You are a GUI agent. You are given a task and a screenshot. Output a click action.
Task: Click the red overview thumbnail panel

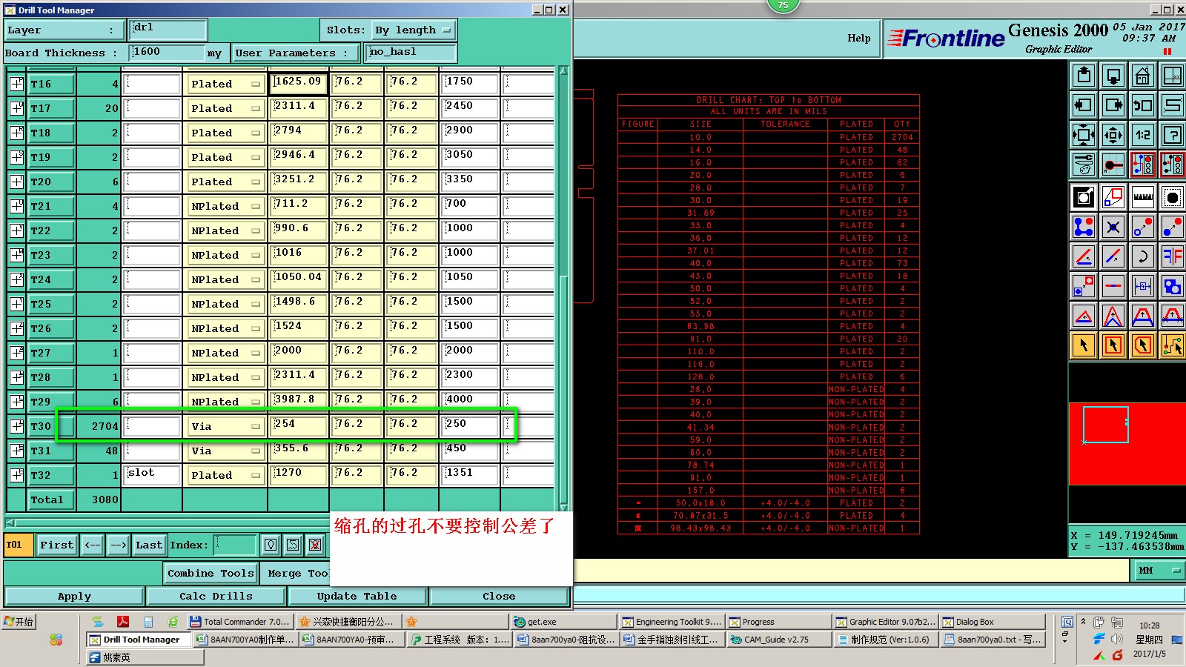1127,444
